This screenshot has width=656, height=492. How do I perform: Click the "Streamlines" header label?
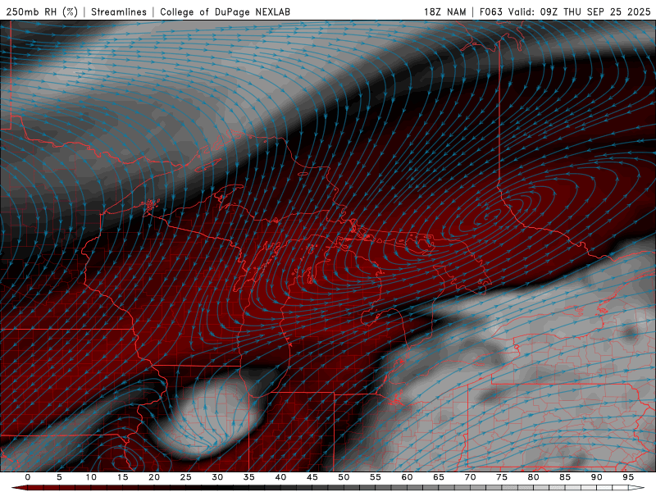(x=119, y=11)
